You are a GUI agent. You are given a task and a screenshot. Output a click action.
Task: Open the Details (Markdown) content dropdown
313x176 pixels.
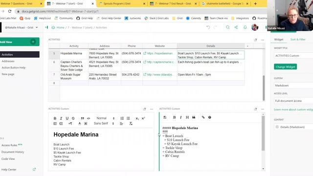tap(293, 127)
